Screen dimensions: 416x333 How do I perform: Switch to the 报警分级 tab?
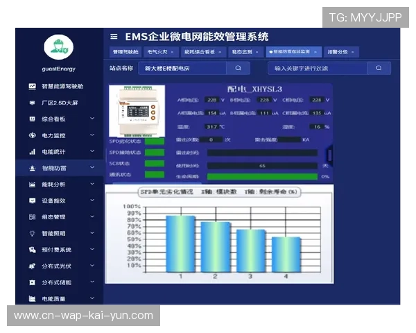pyautogui.click(x=341, y=52)
